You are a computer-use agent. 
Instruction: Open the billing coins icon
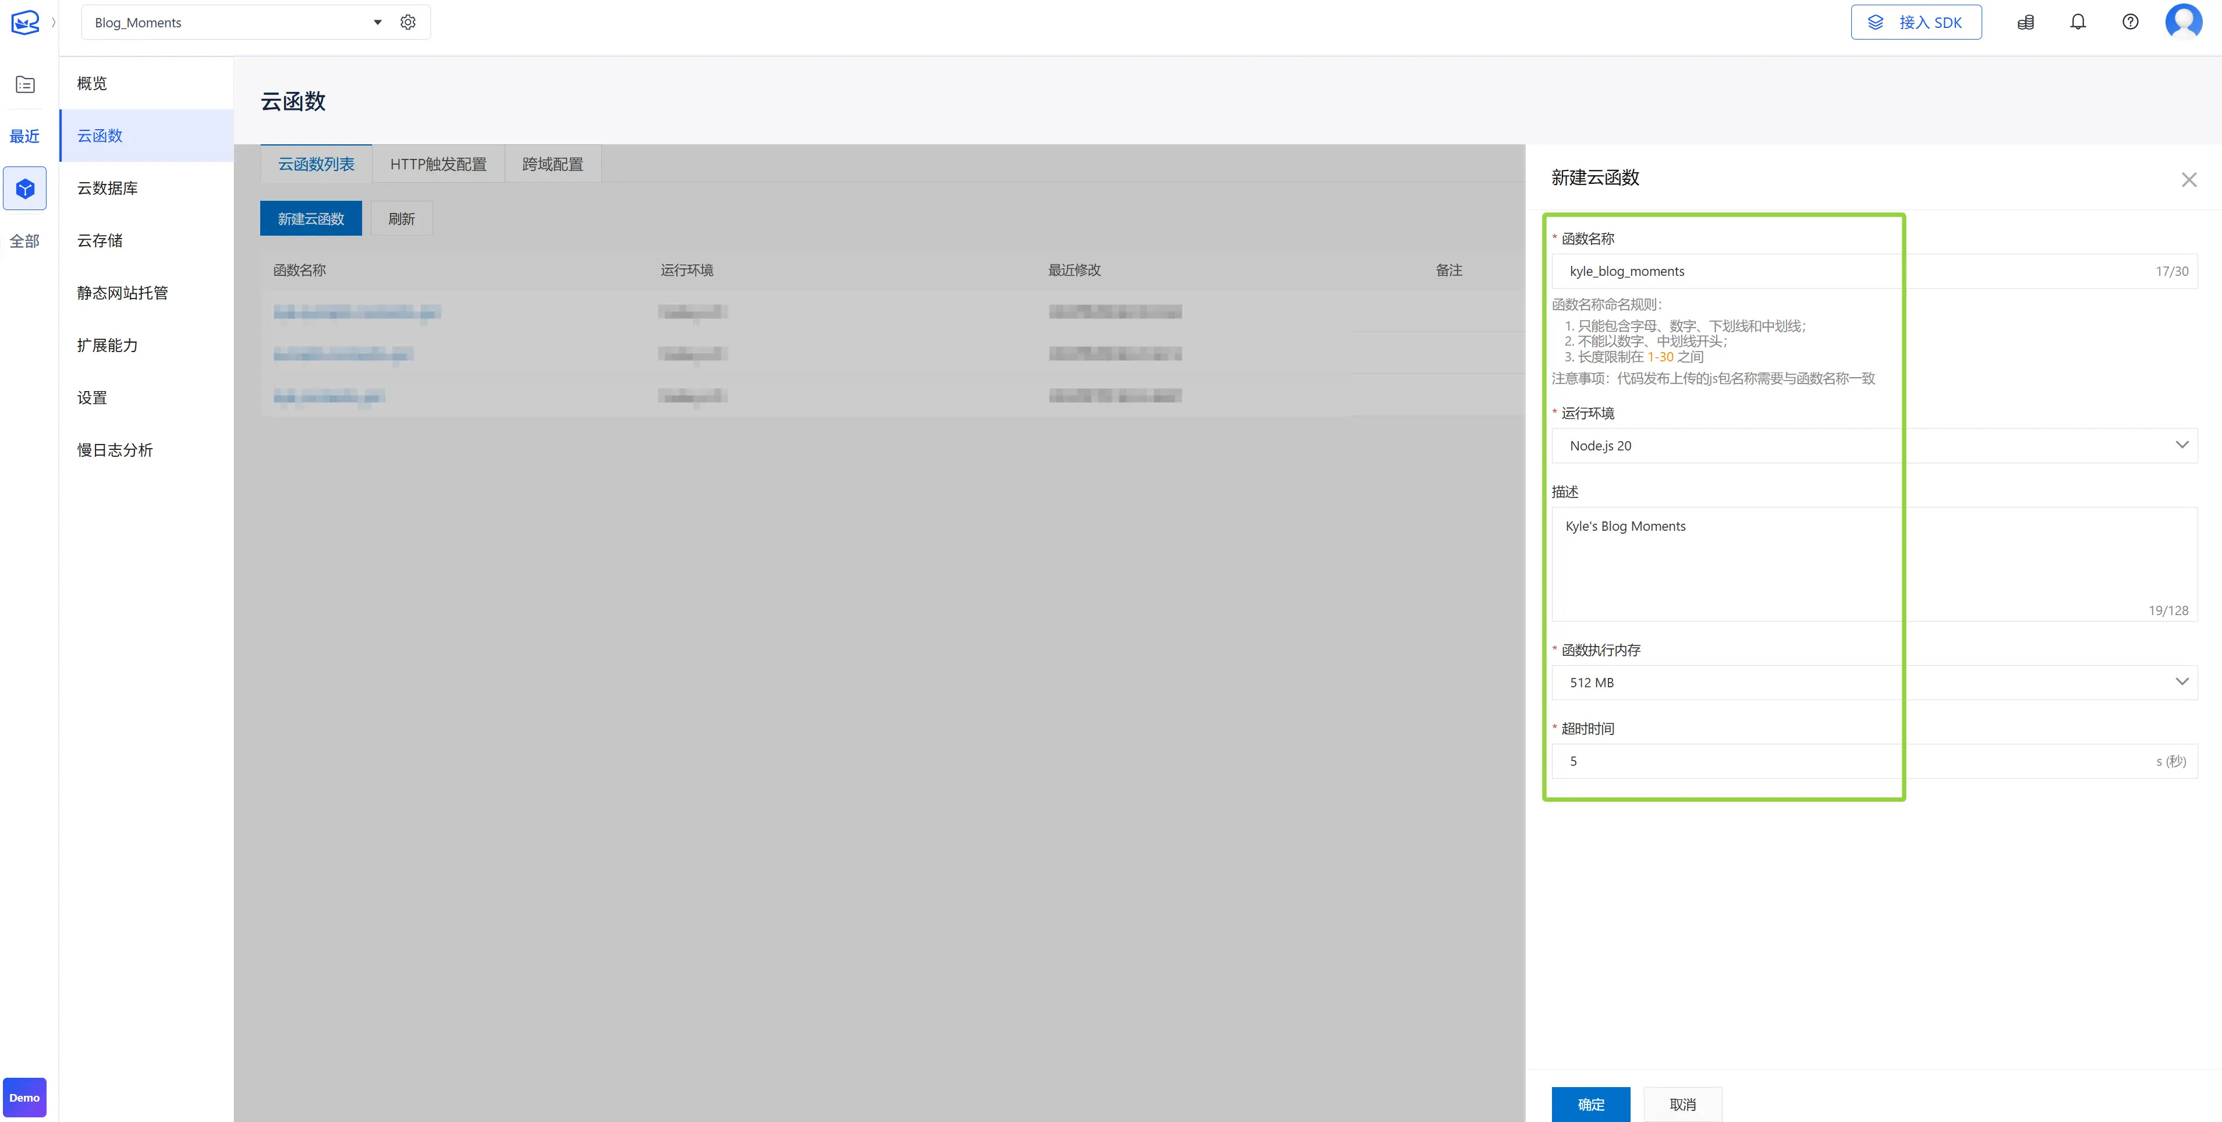point(2025,23)
